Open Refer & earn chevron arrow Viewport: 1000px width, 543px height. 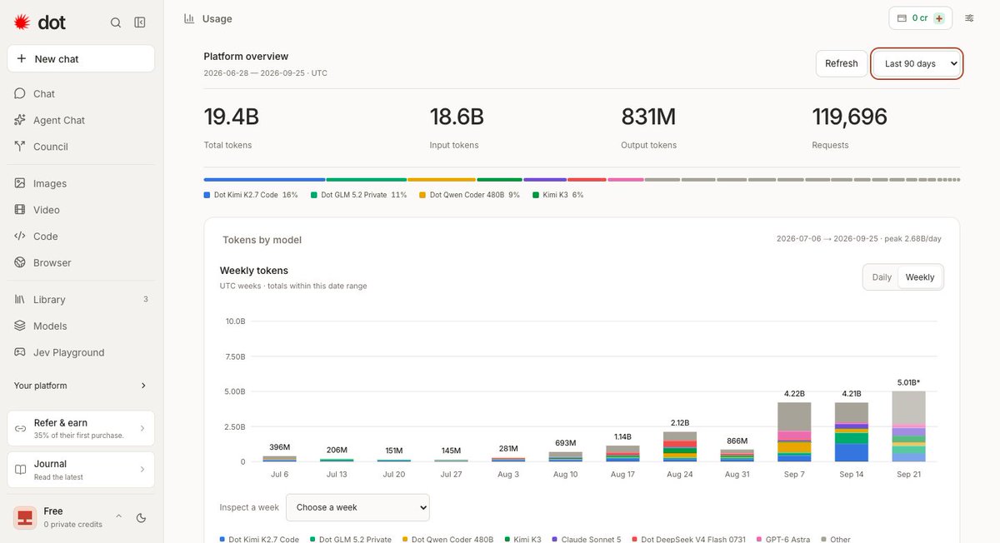click(142, 428)
